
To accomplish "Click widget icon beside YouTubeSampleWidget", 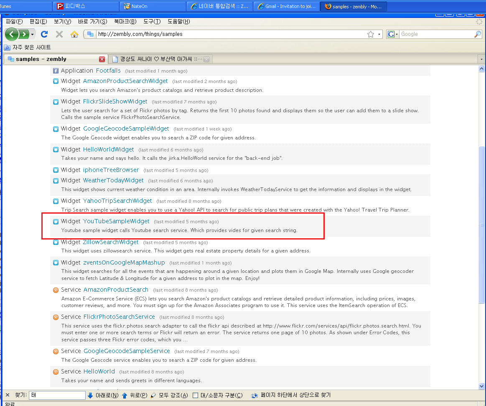I will point(56,222).
